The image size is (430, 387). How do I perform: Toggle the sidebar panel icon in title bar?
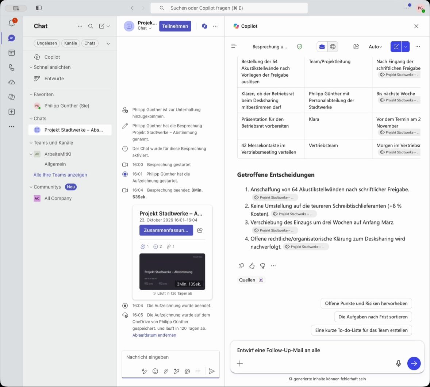click(x=39, y=8)
